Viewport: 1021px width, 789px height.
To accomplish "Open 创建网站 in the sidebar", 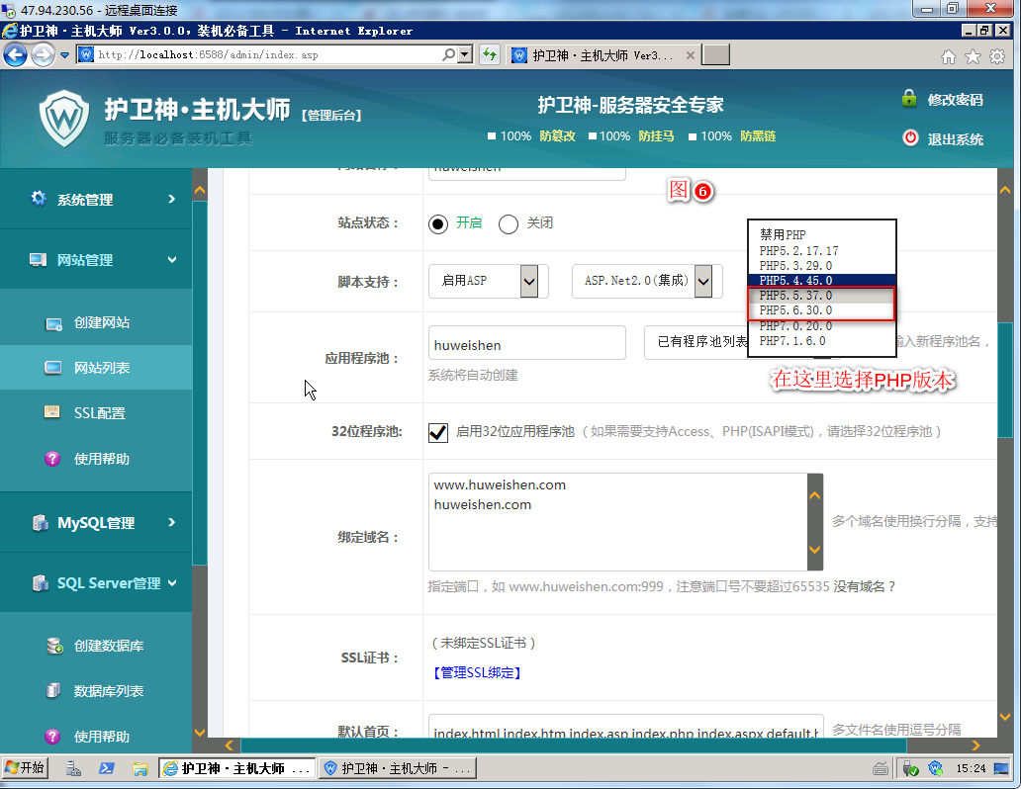I will coord(101,323).
